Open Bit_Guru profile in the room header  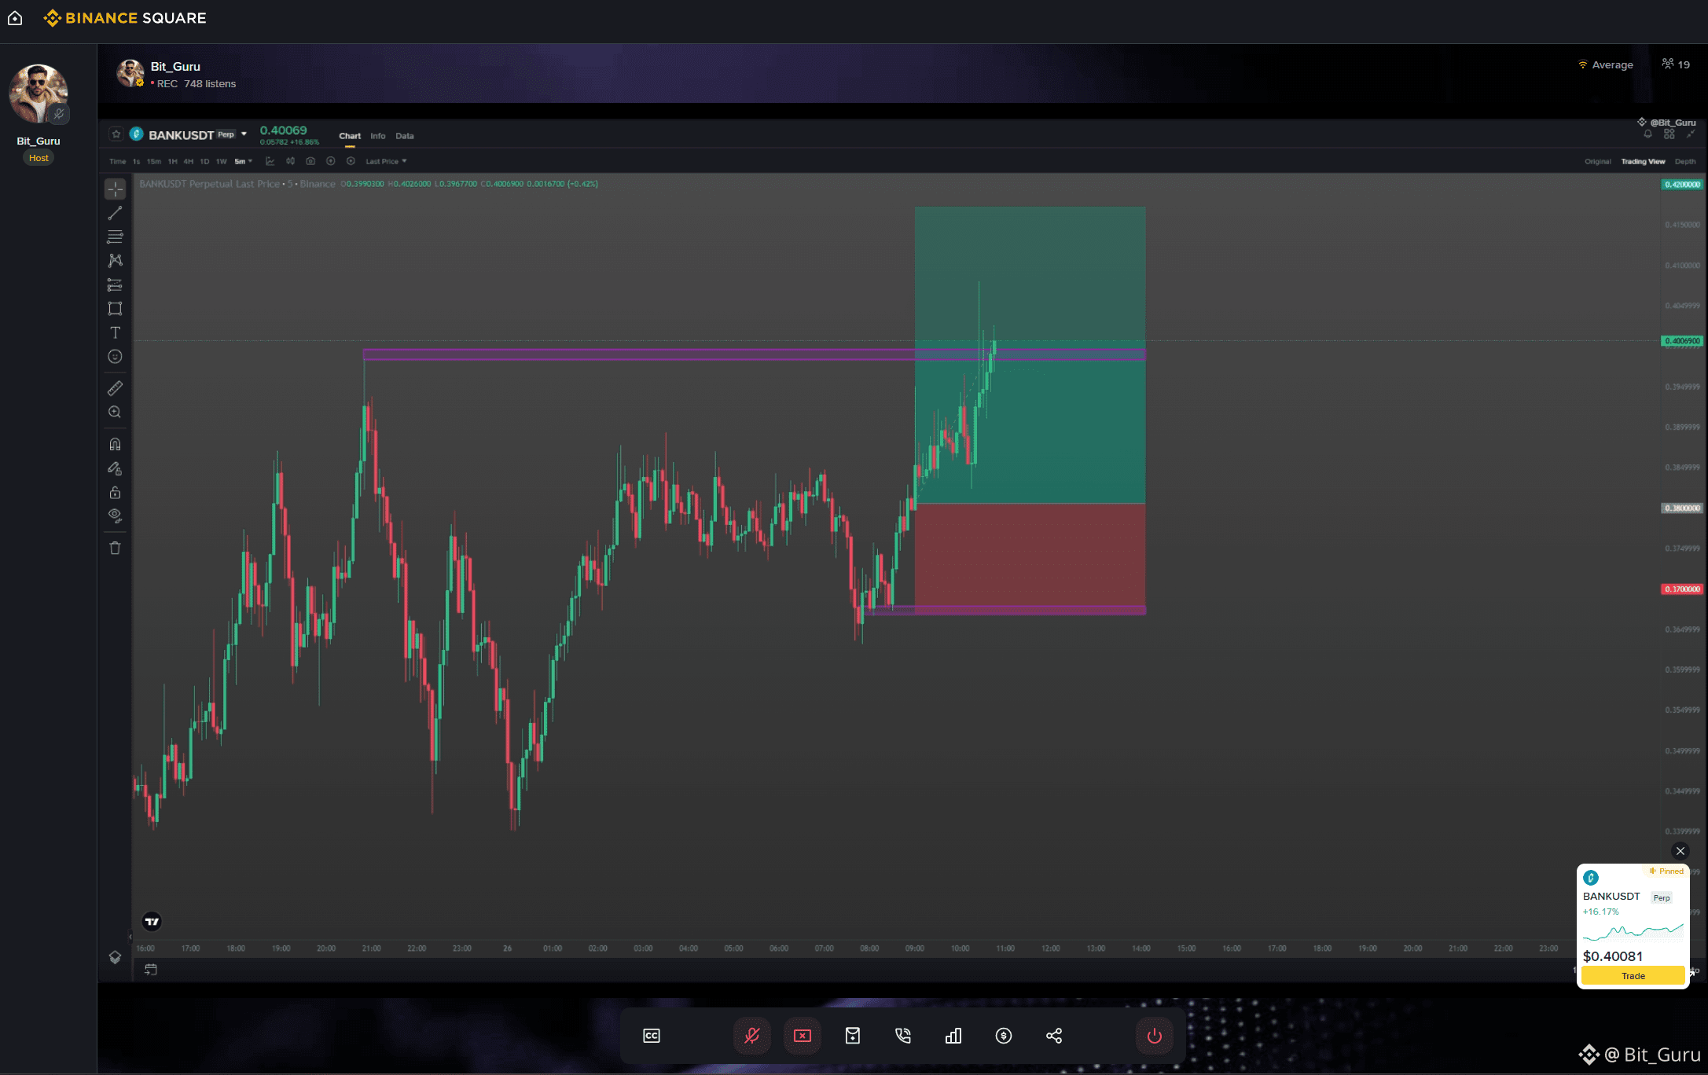tap(130, 73)
